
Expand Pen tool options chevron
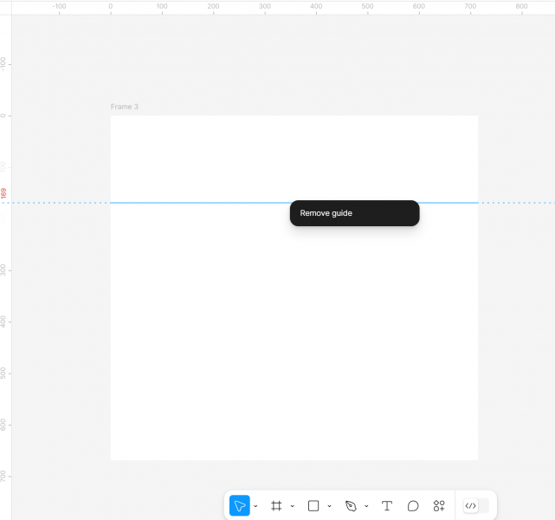pos(366,506)
